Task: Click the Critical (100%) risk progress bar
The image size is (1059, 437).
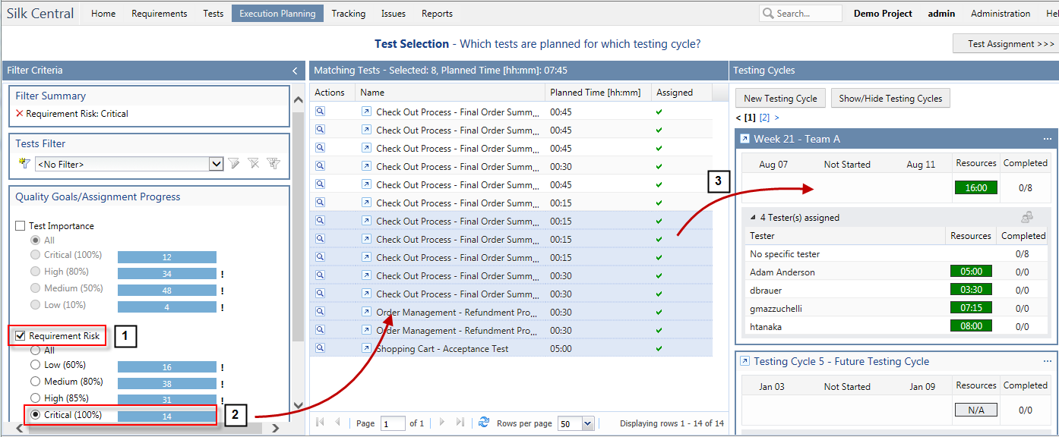Action: coord(167,416)
